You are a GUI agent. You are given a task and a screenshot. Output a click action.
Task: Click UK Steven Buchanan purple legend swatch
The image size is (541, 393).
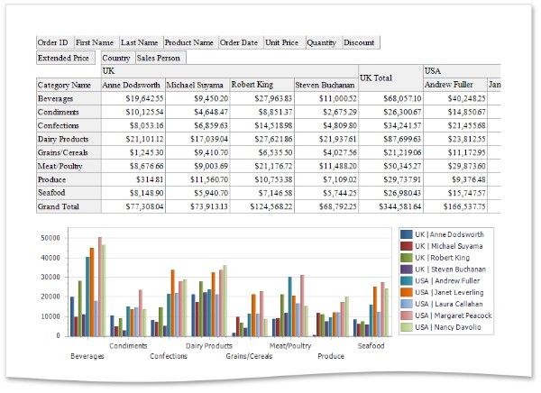click(407, 270)
